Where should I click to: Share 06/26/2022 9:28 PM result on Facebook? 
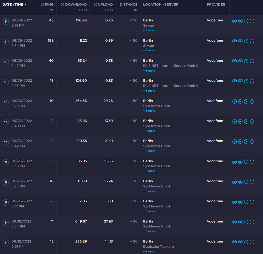[x=246, y=101]
